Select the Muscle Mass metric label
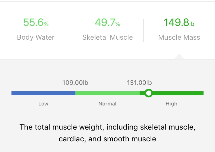 [x=179, y=37]
